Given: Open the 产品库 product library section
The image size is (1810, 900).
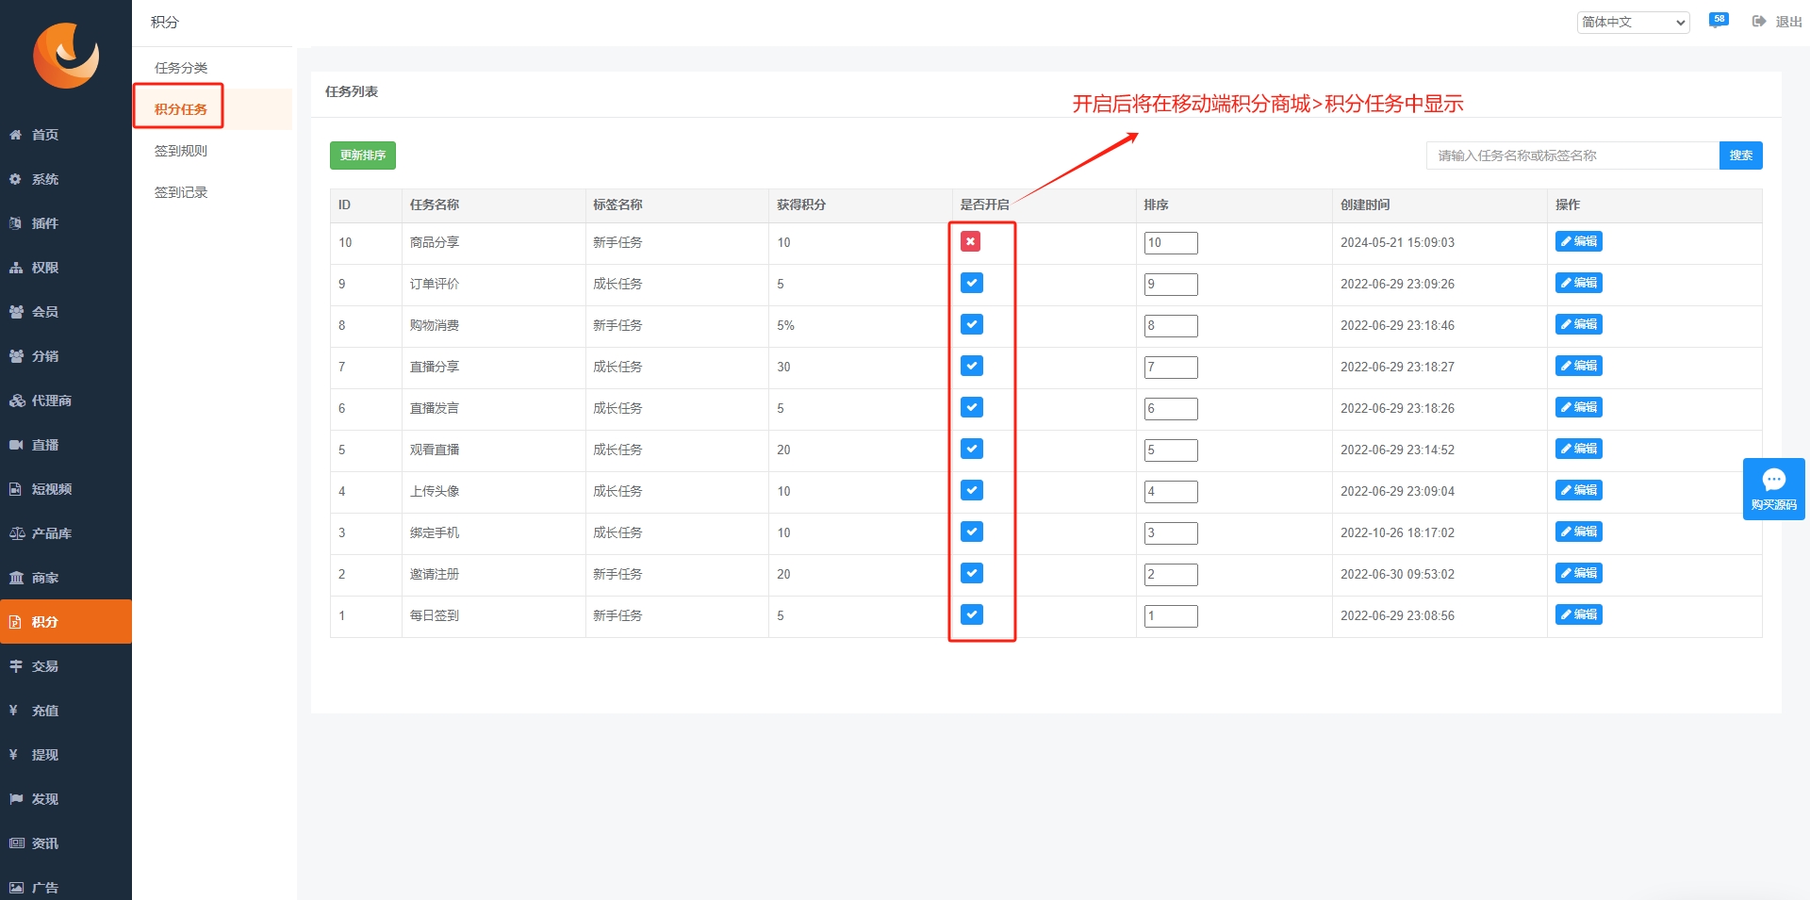Looking at the screenshot, I should click(66, 533).
